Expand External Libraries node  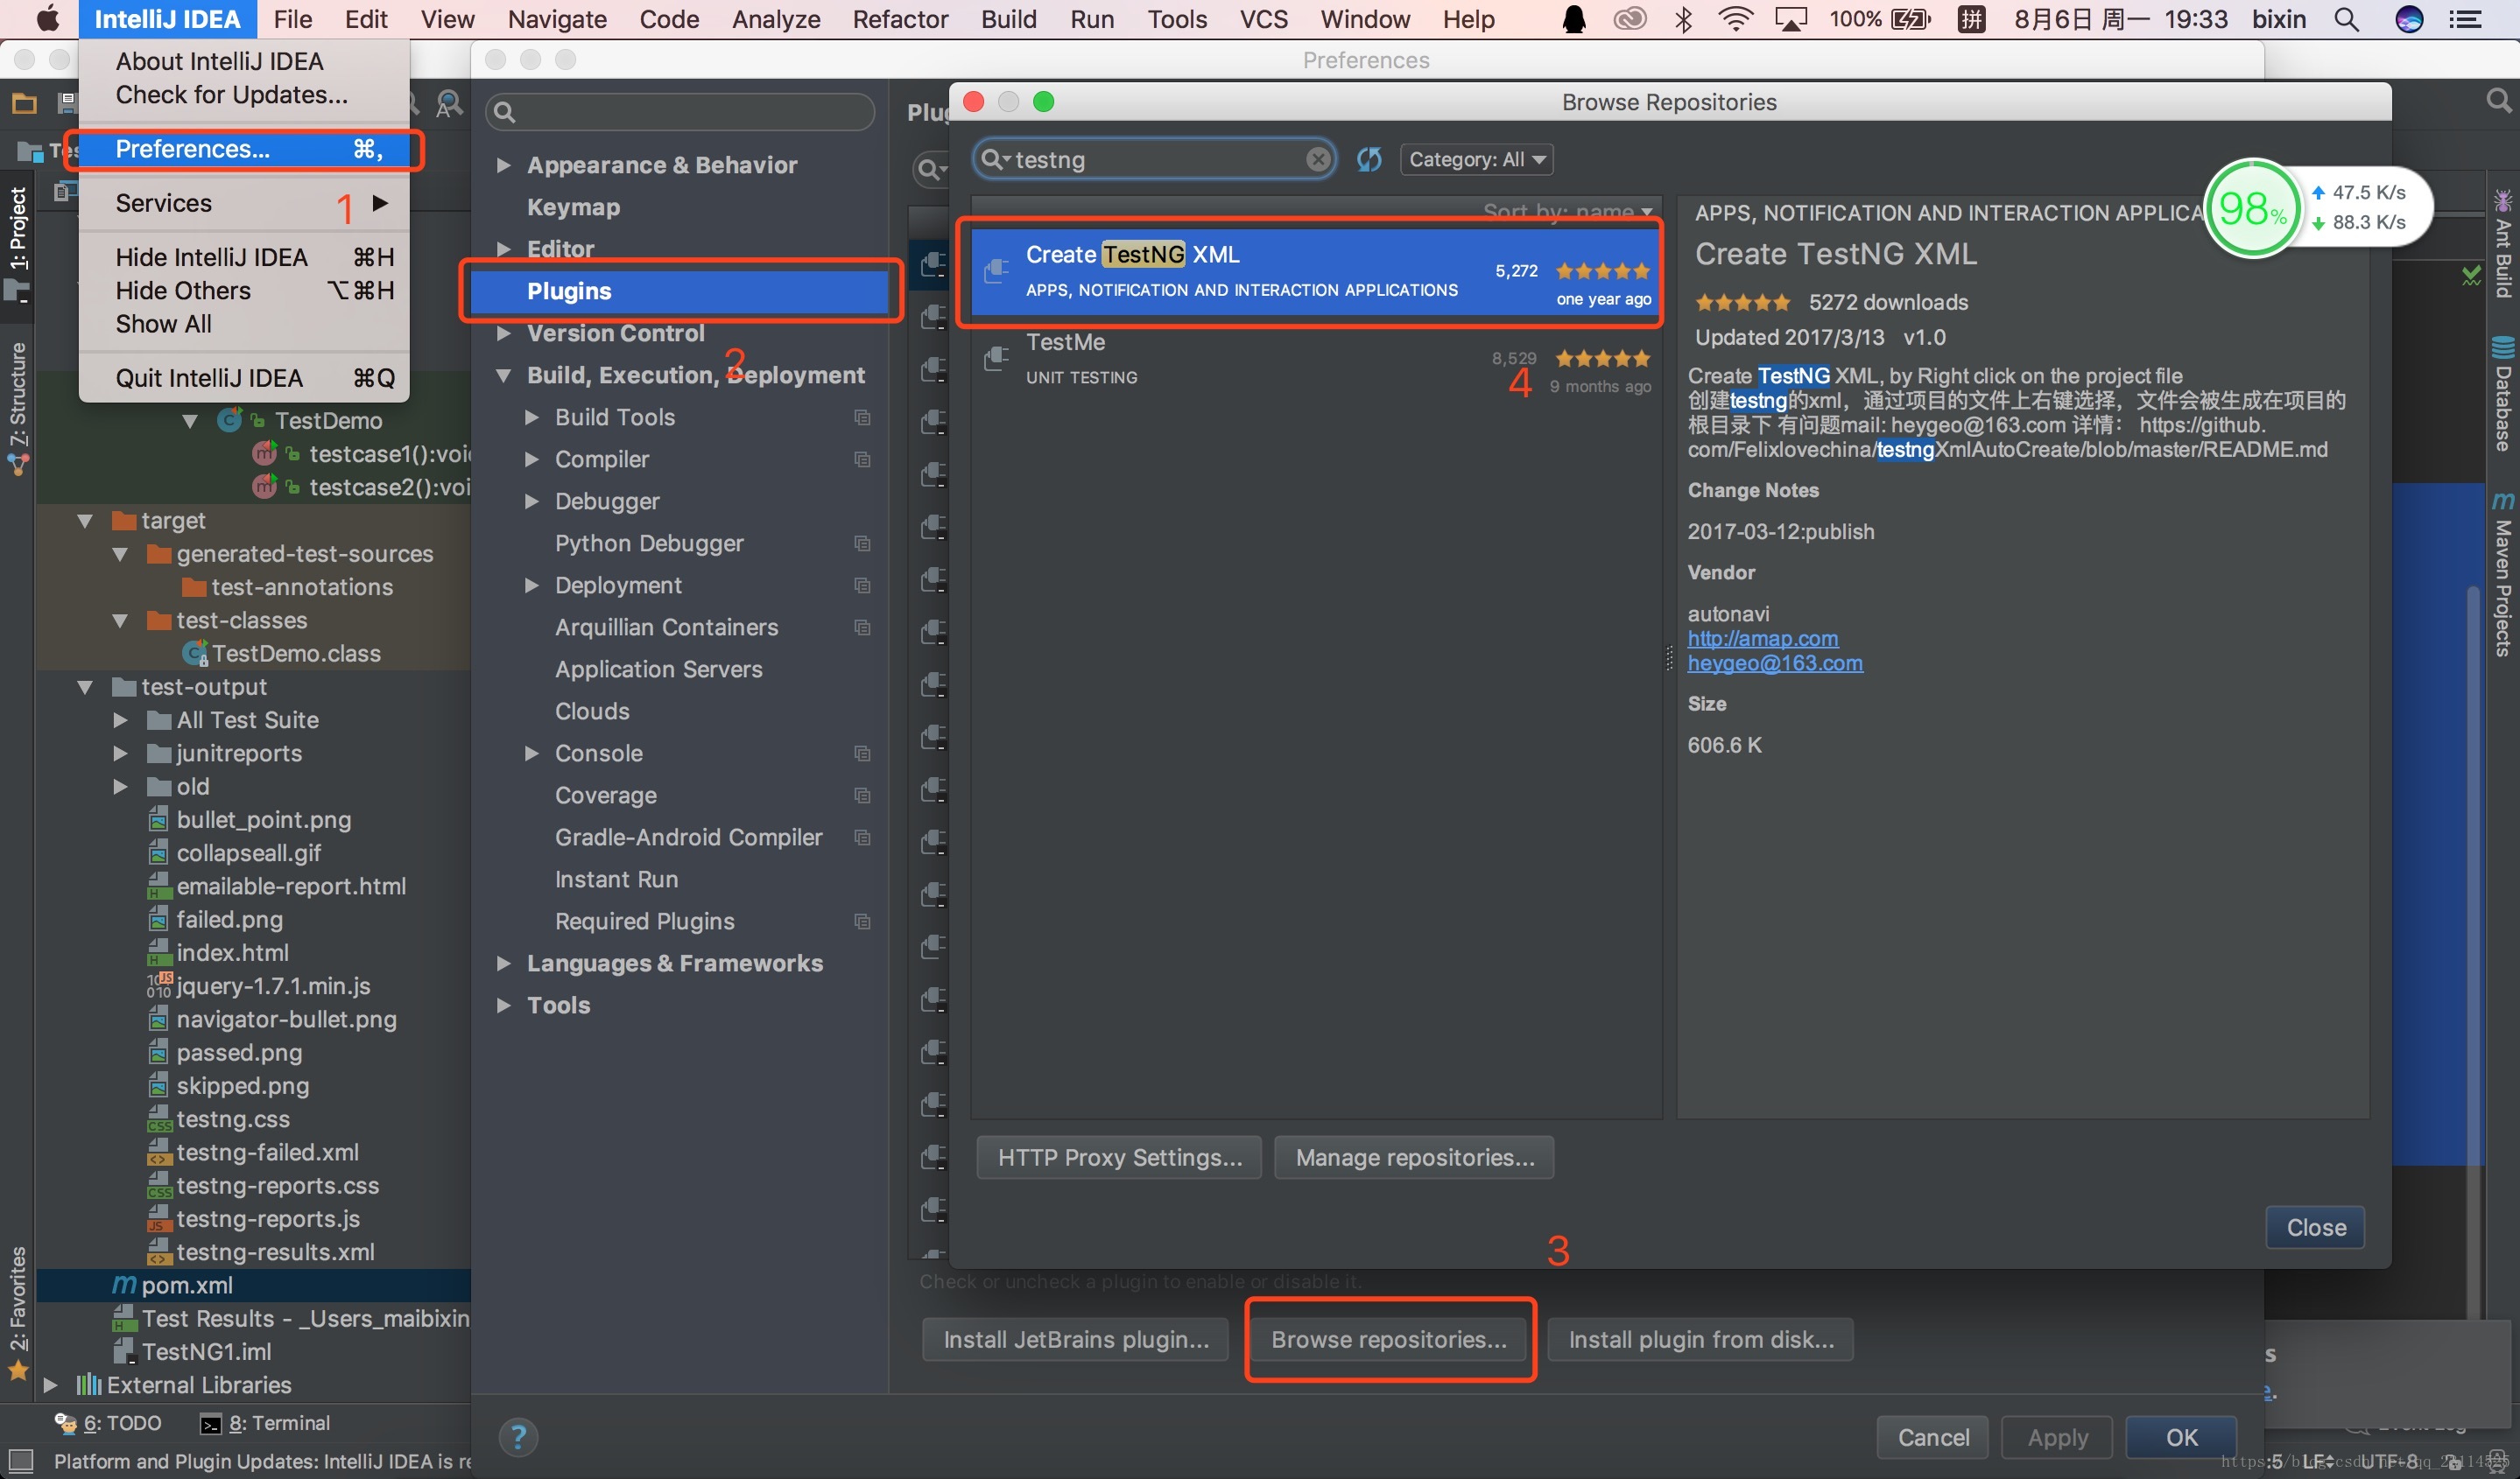[50, 1385]
